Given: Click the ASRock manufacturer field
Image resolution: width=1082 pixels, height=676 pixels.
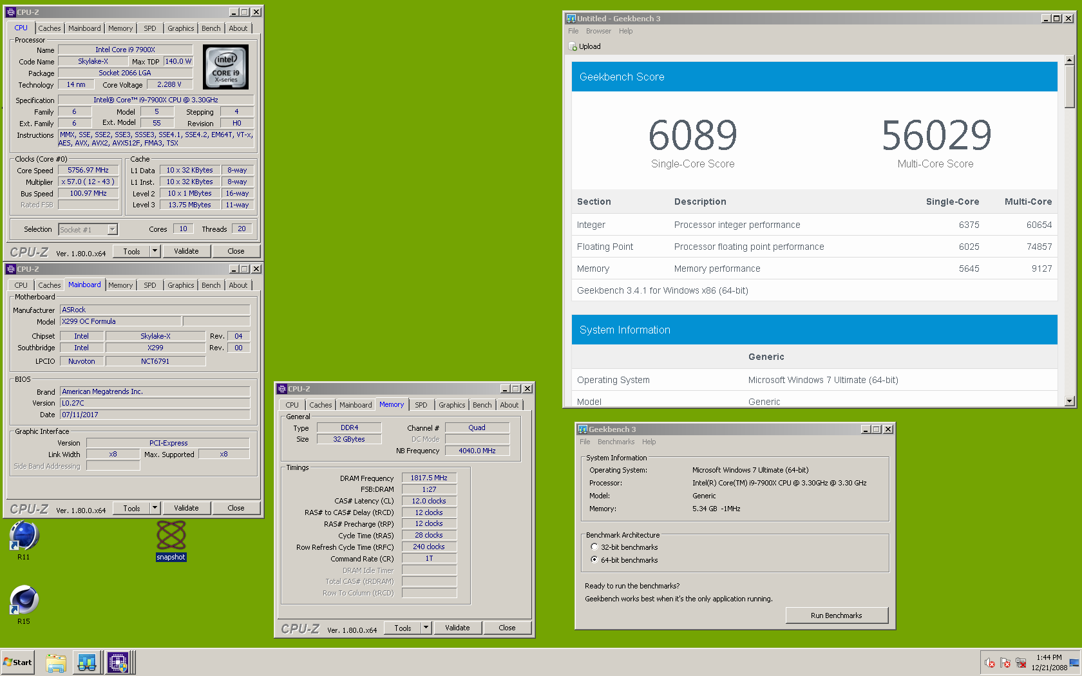Looking at the screenshot, I should coord(155,310).
